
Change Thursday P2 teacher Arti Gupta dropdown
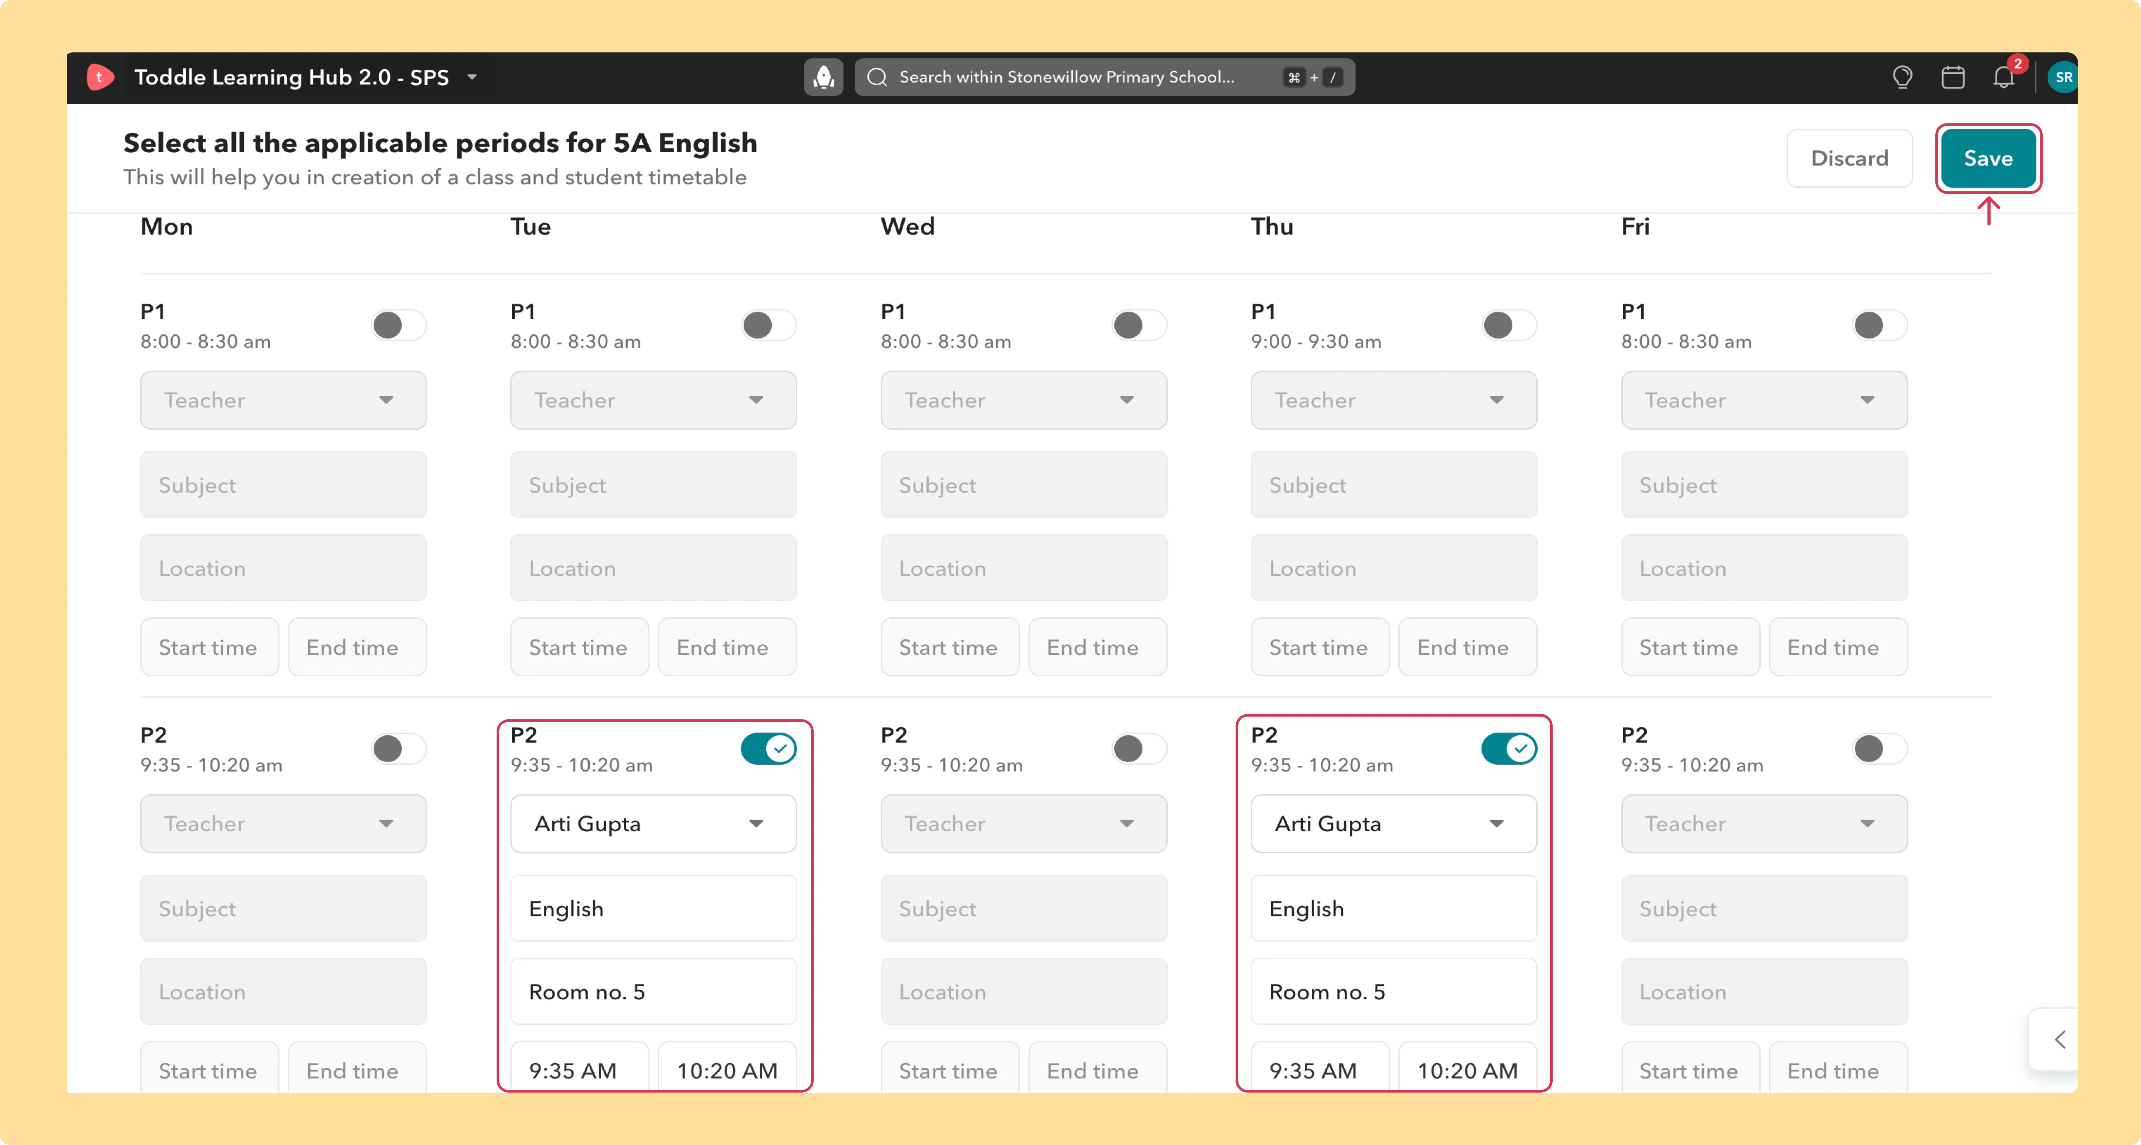click(1394, 823)
